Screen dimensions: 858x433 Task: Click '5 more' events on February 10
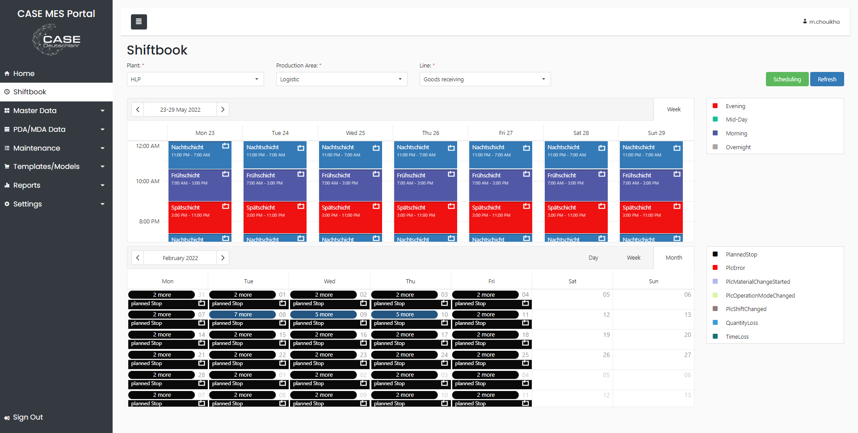(404, 315)
